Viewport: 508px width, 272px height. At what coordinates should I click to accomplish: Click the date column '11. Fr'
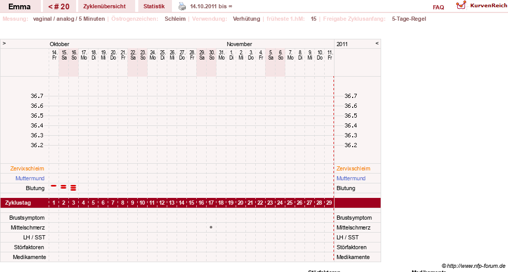(x=330, y=55)
